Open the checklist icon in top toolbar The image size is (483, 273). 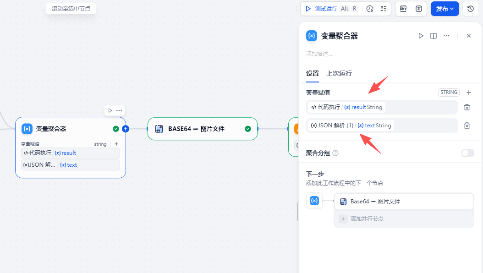(x=384, y=9)
